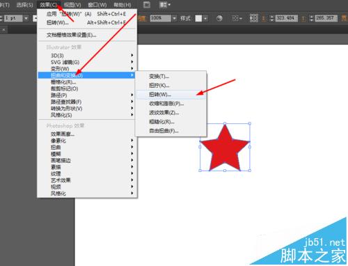Close the document tab with X
348x266 pixels.
(3, 30)
